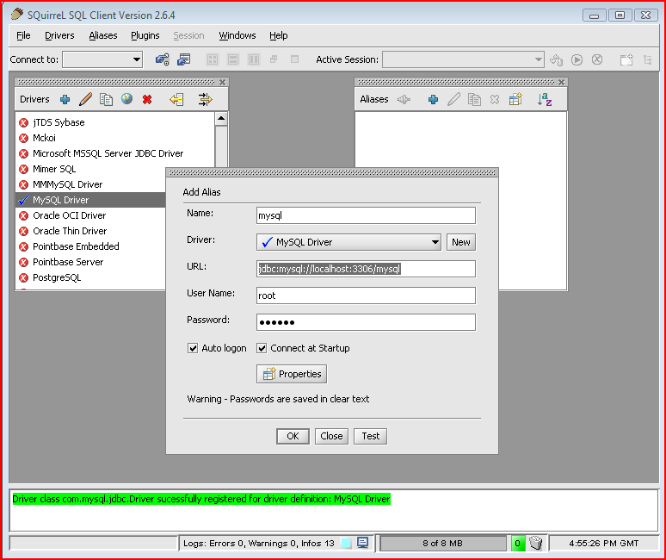Click the URL input field
The image size is (666, 560).
(x=366, y=269)
